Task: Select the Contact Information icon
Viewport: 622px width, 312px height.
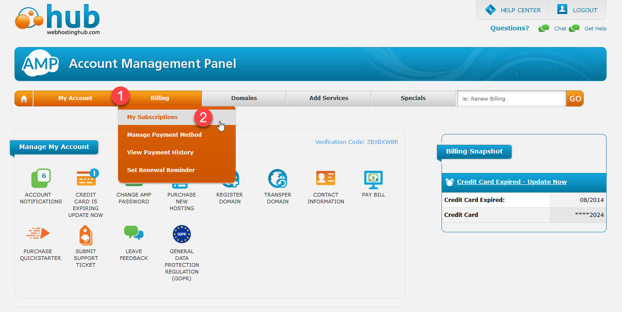Action: pos(326,178)
